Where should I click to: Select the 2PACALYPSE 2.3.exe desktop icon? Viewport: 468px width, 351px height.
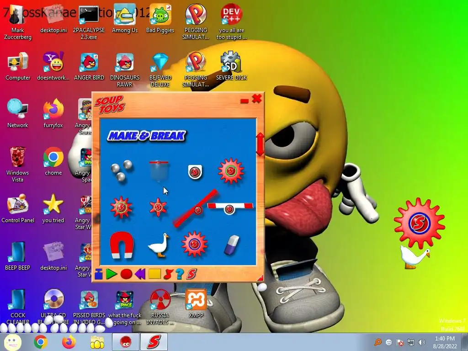[x=89, y=22]
